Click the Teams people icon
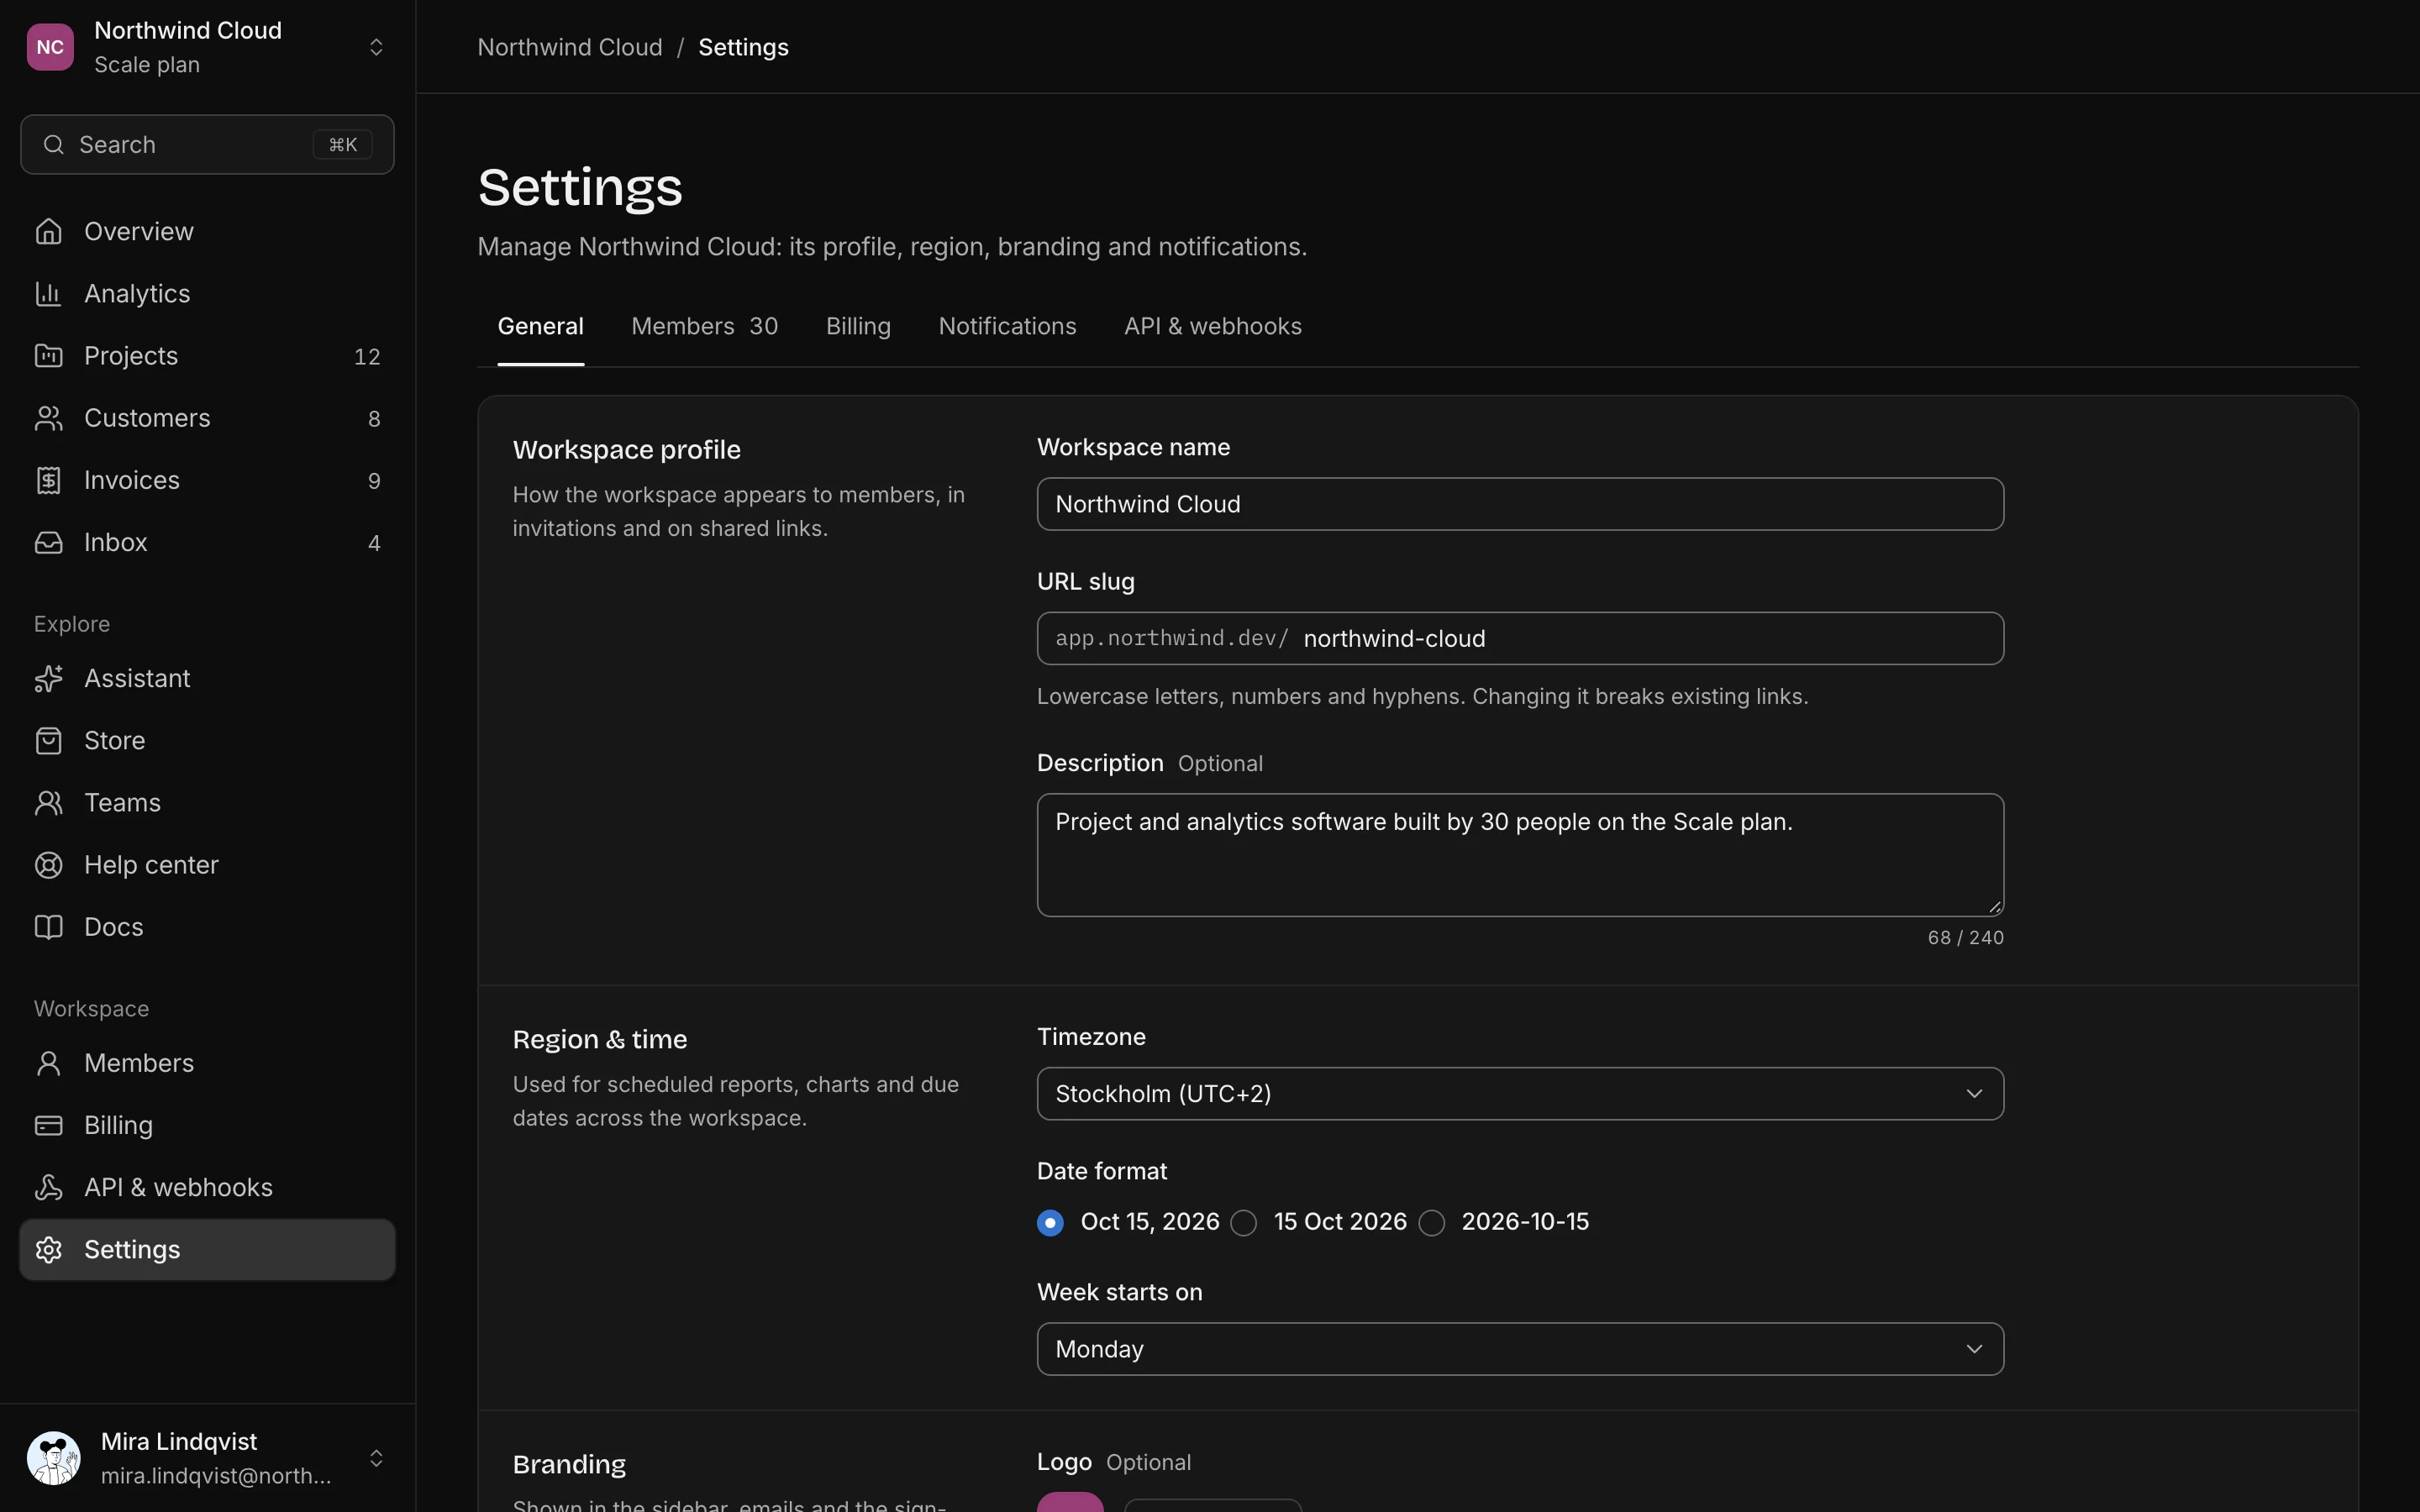The image size is (2420, 1512). [x=49, y=802]
